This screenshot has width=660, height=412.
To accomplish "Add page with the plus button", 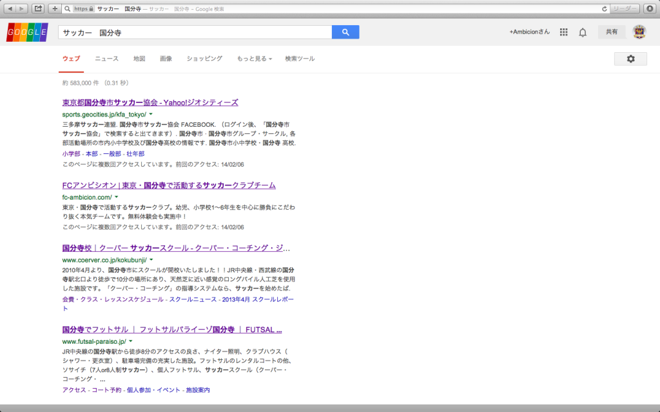I will [x=55, y=8].
